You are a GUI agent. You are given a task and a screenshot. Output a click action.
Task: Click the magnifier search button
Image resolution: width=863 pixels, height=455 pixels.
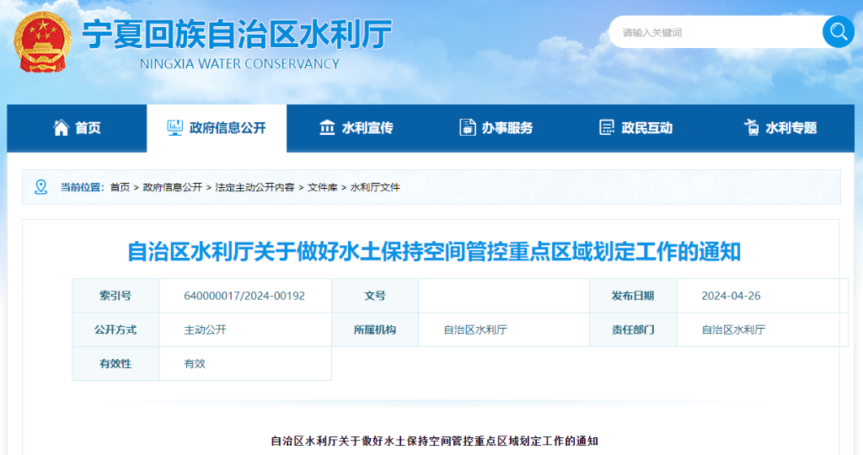[839, 32]
